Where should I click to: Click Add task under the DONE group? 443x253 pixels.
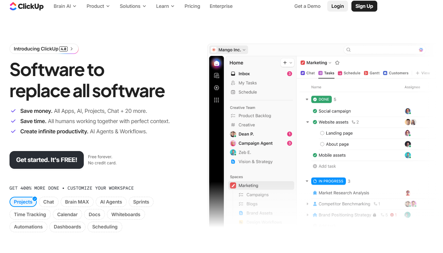pos(325,166)
